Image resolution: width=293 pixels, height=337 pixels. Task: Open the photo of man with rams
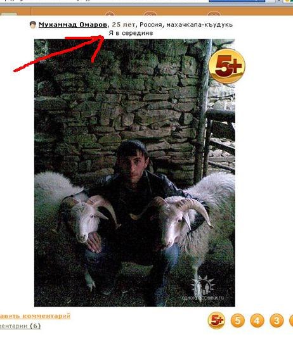134,173
